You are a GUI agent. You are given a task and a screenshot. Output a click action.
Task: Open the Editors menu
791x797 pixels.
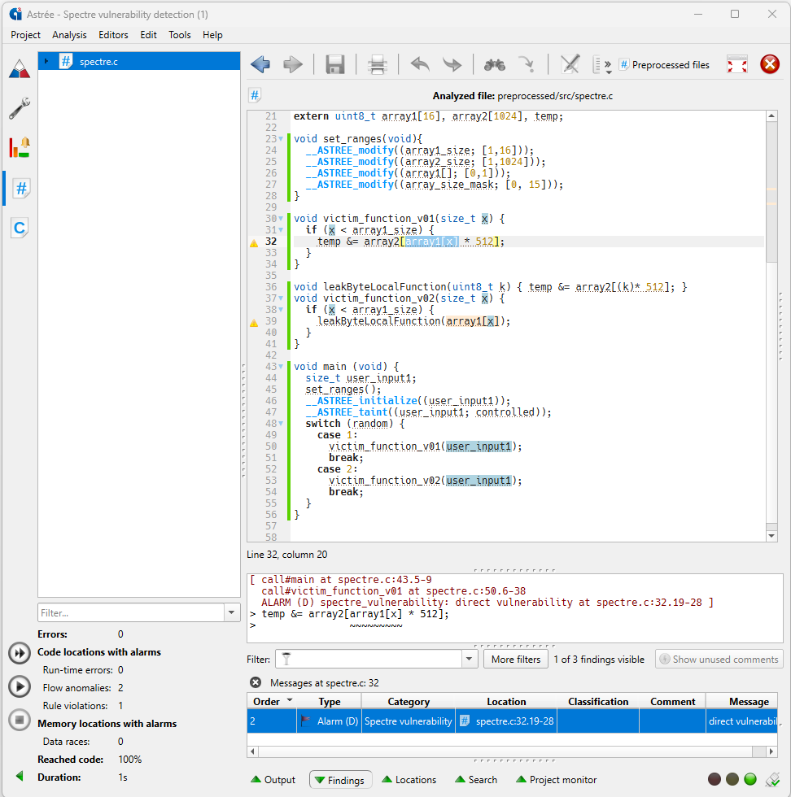pos(113,35)
